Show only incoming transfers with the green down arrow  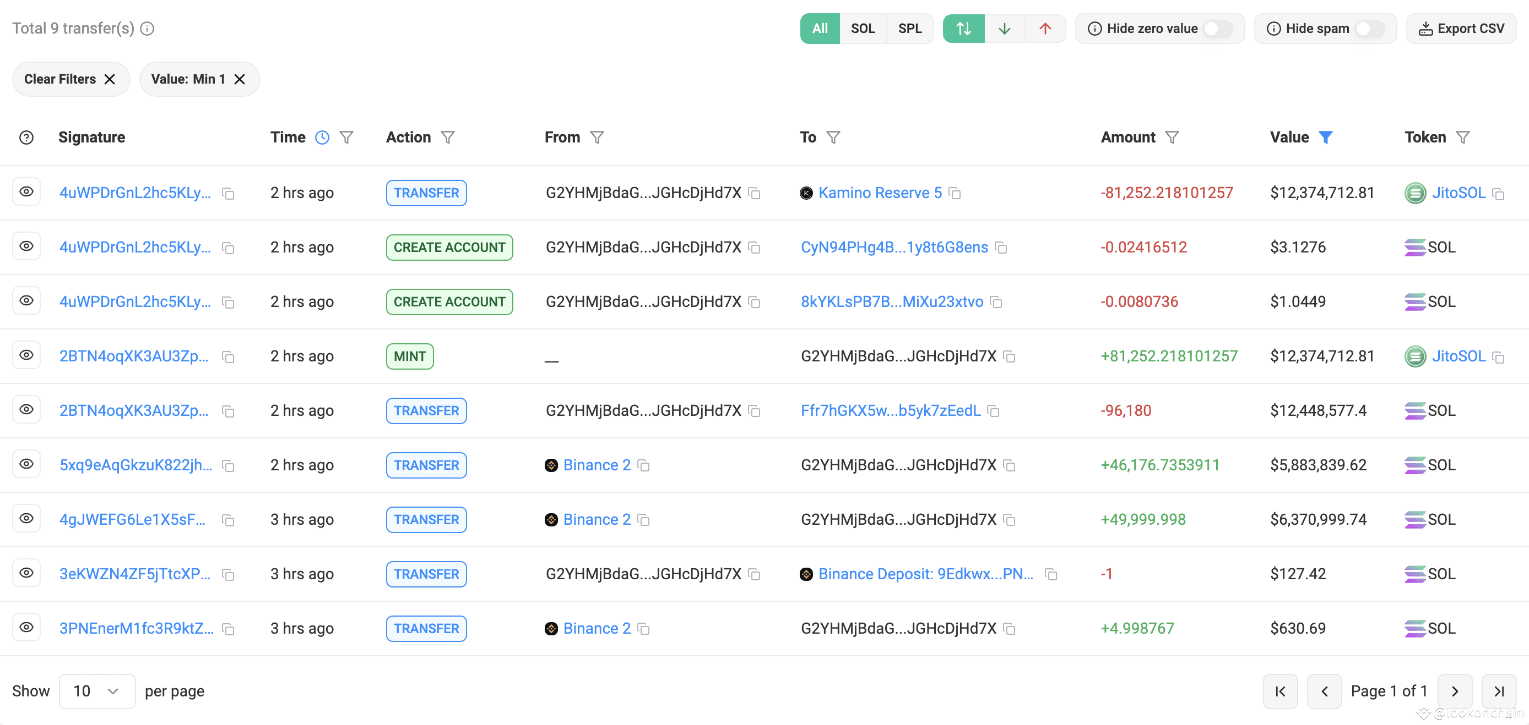pyautogui.click(x=1004, y=29)
